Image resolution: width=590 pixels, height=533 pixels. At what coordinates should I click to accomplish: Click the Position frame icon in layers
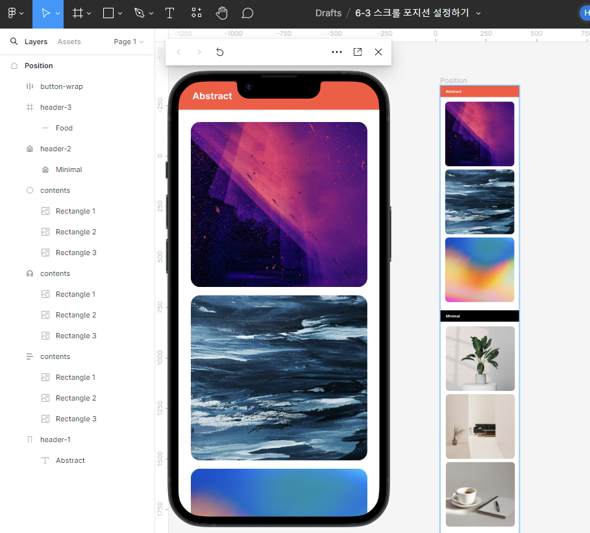coord(14,66)
